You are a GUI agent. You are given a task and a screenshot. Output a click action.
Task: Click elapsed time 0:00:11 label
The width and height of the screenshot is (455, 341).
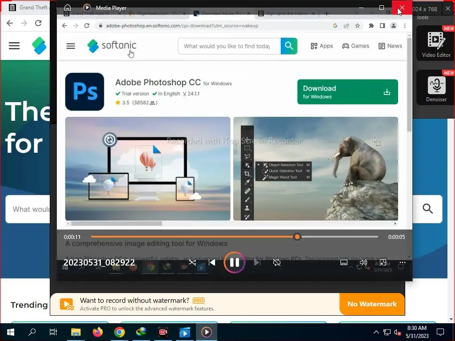coord(72,237)
